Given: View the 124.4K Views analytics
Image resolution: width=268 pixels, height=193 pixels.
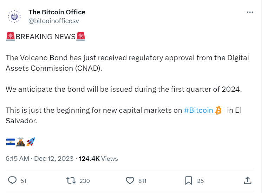Looking at the screenshot, I should coord(98,159).
